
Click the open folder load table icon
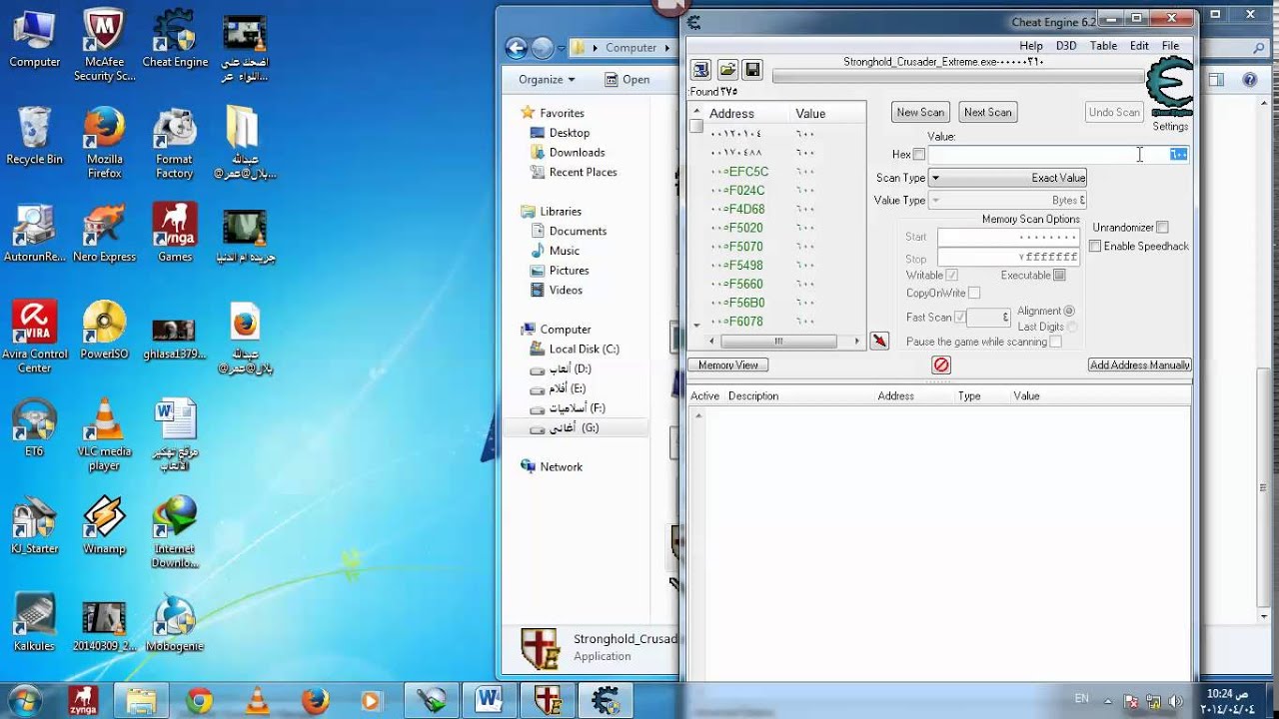[x=727, y=70]
